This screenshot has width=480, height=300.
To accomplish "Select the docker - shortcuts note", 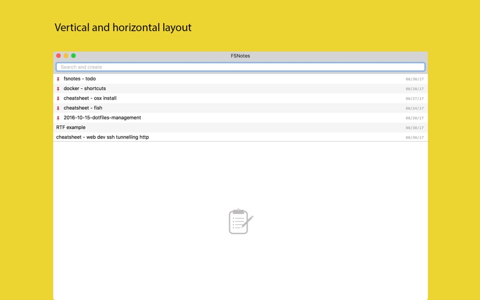I will click(241, 88).
